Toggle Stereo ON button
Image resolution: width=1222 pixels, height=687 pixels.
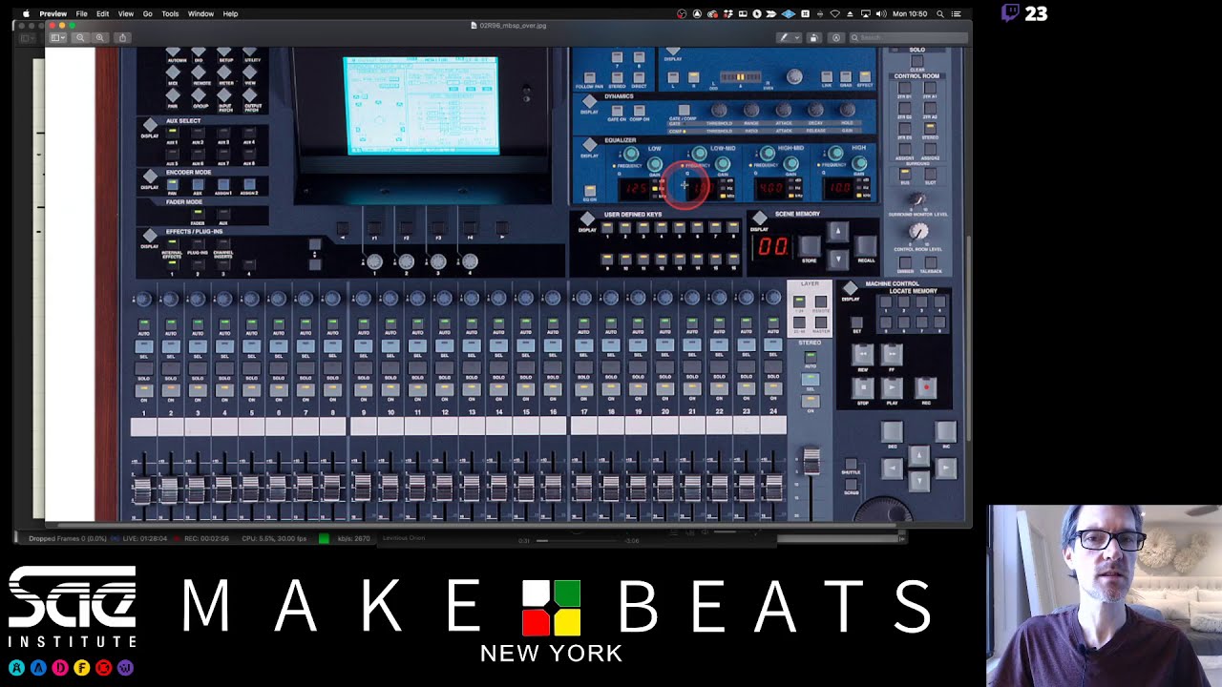tap(811, 400)
